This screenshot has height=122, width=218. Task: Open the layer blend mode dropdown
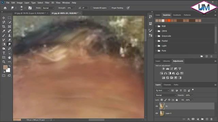click(x=166, y=95)
